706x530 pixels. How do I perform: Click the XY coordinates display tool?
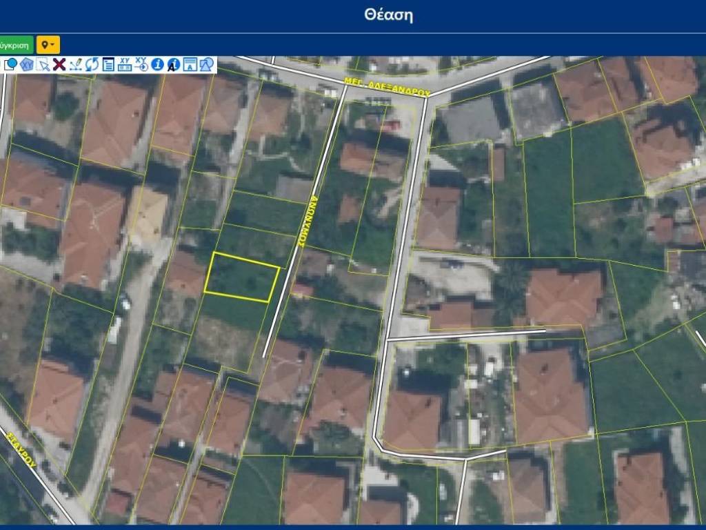tap(125, 64)
